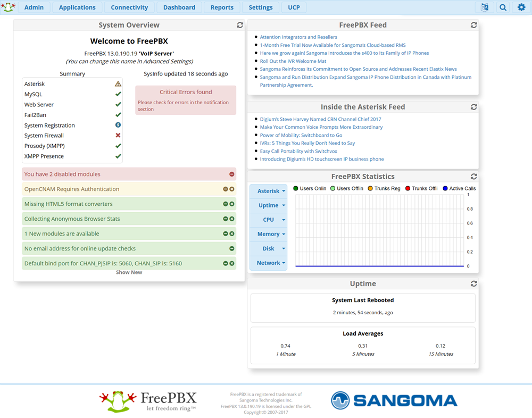Dismiss the OpenCNAM notification
Screen dimensions: 532x418
pyautogui.click(x=232, y=189)
